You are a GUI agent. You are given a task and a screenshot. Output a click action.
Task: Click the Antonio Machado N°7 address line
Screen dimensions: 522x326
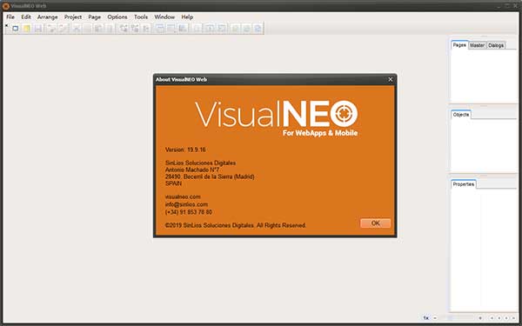pyautogui.click(x=191, y=170)
